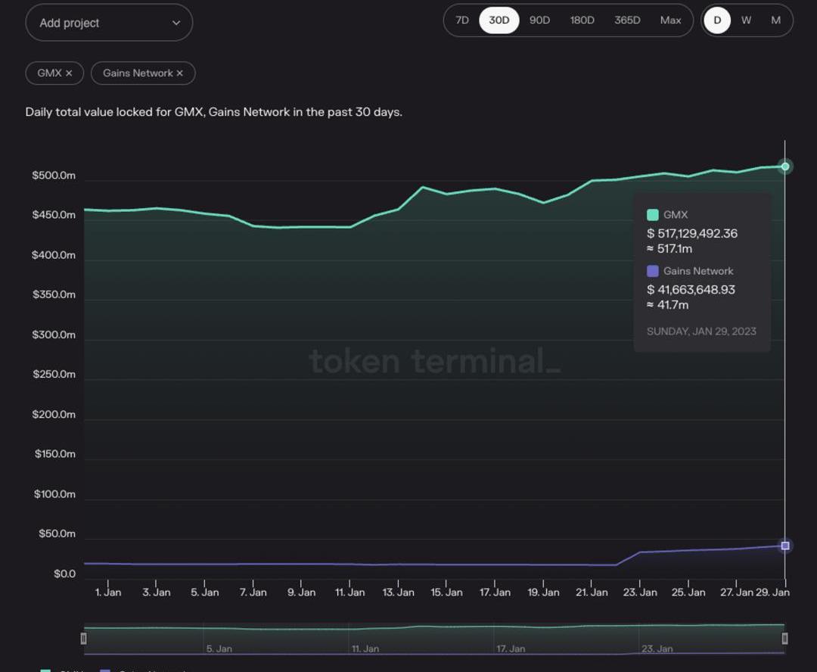Select the 7D time range
The image size is (817, 672).
[461, 20]
